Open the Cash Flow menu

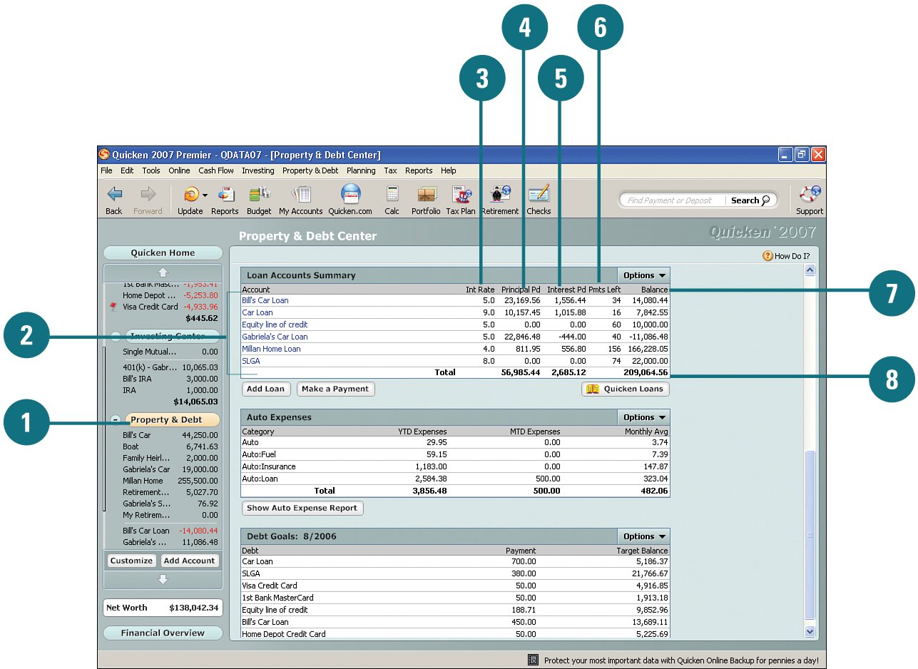(215, 170)
